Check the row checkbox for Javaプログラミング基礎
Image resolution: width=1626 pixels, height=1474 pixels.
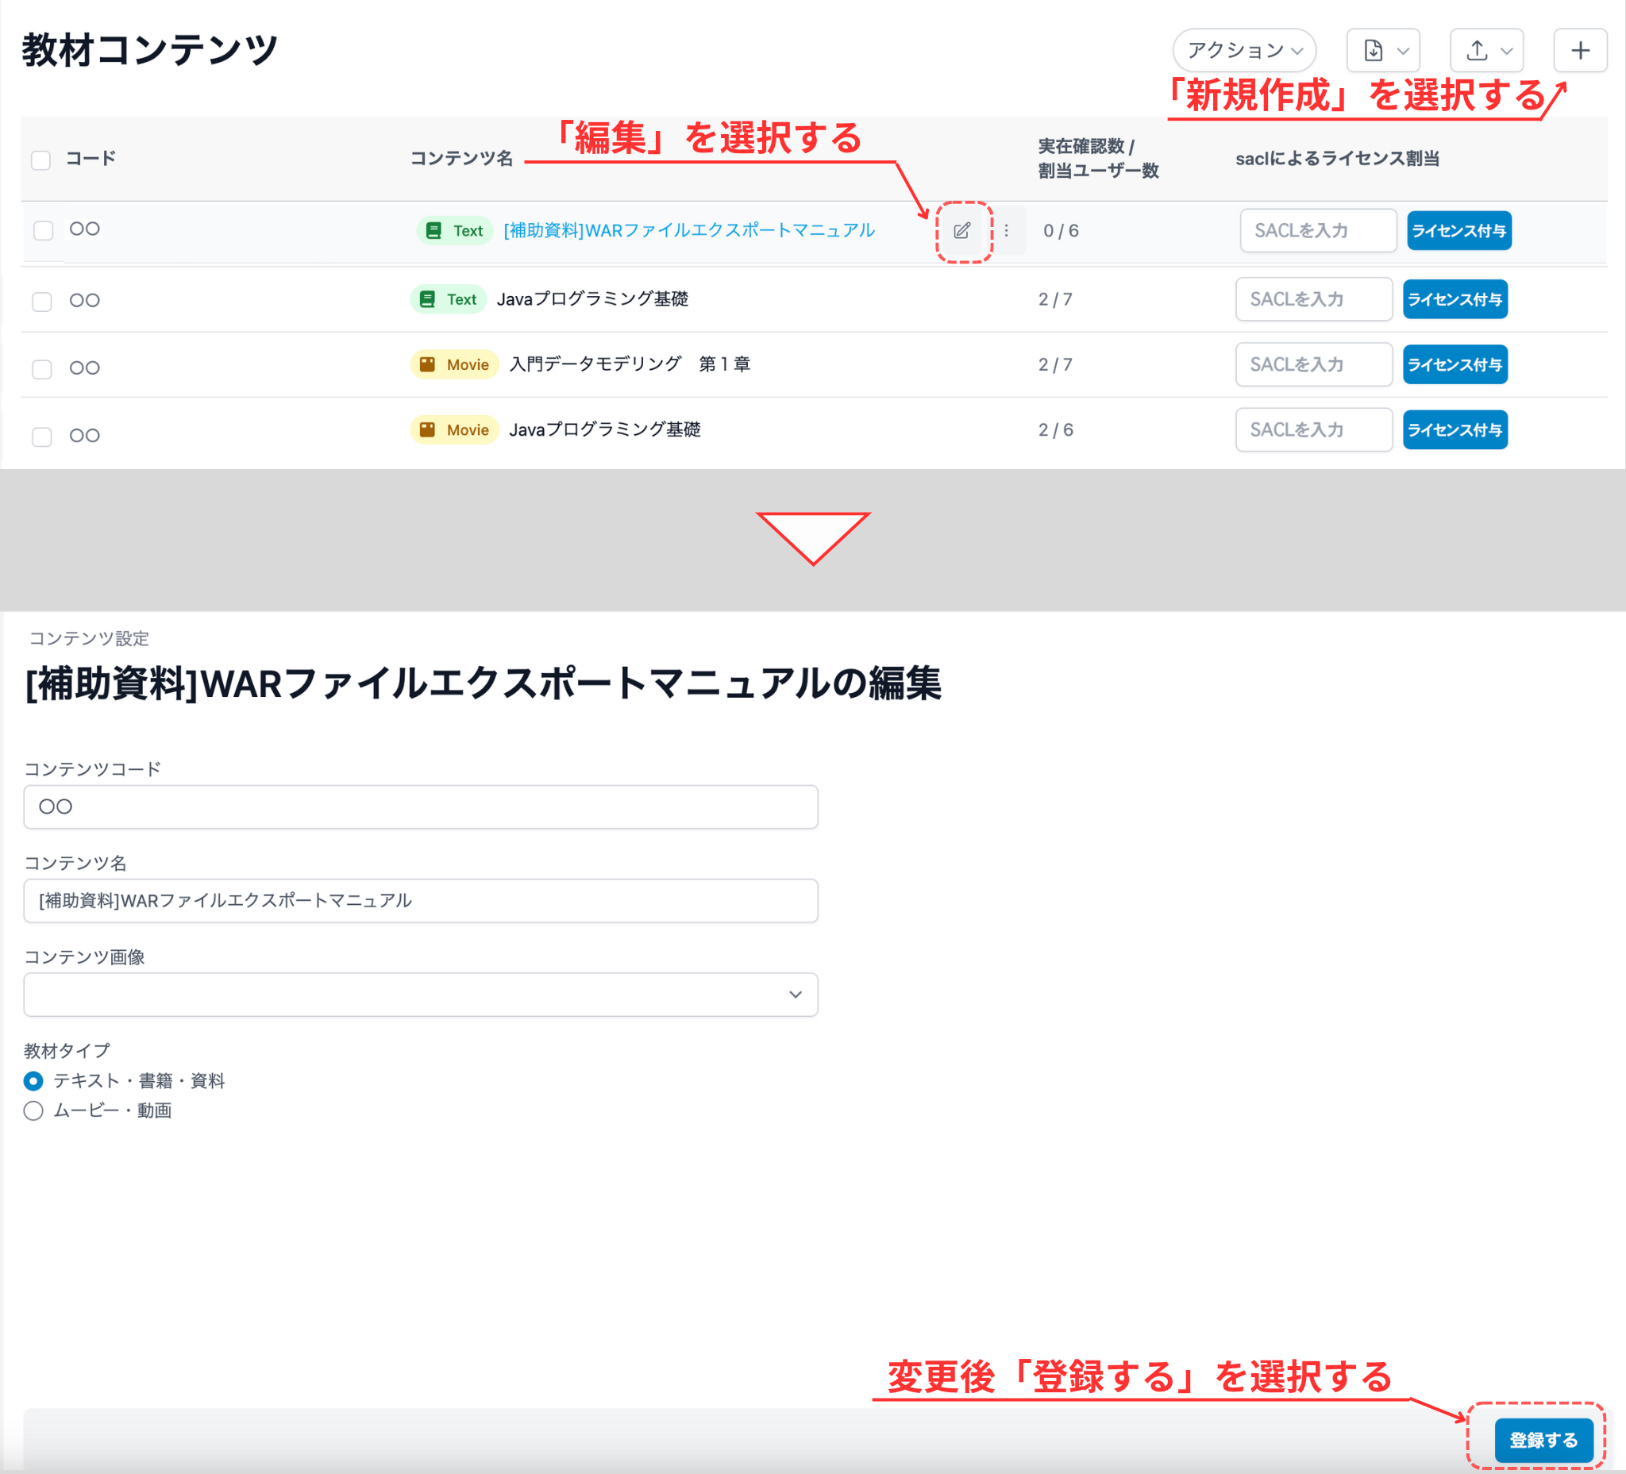coord(41,300)
